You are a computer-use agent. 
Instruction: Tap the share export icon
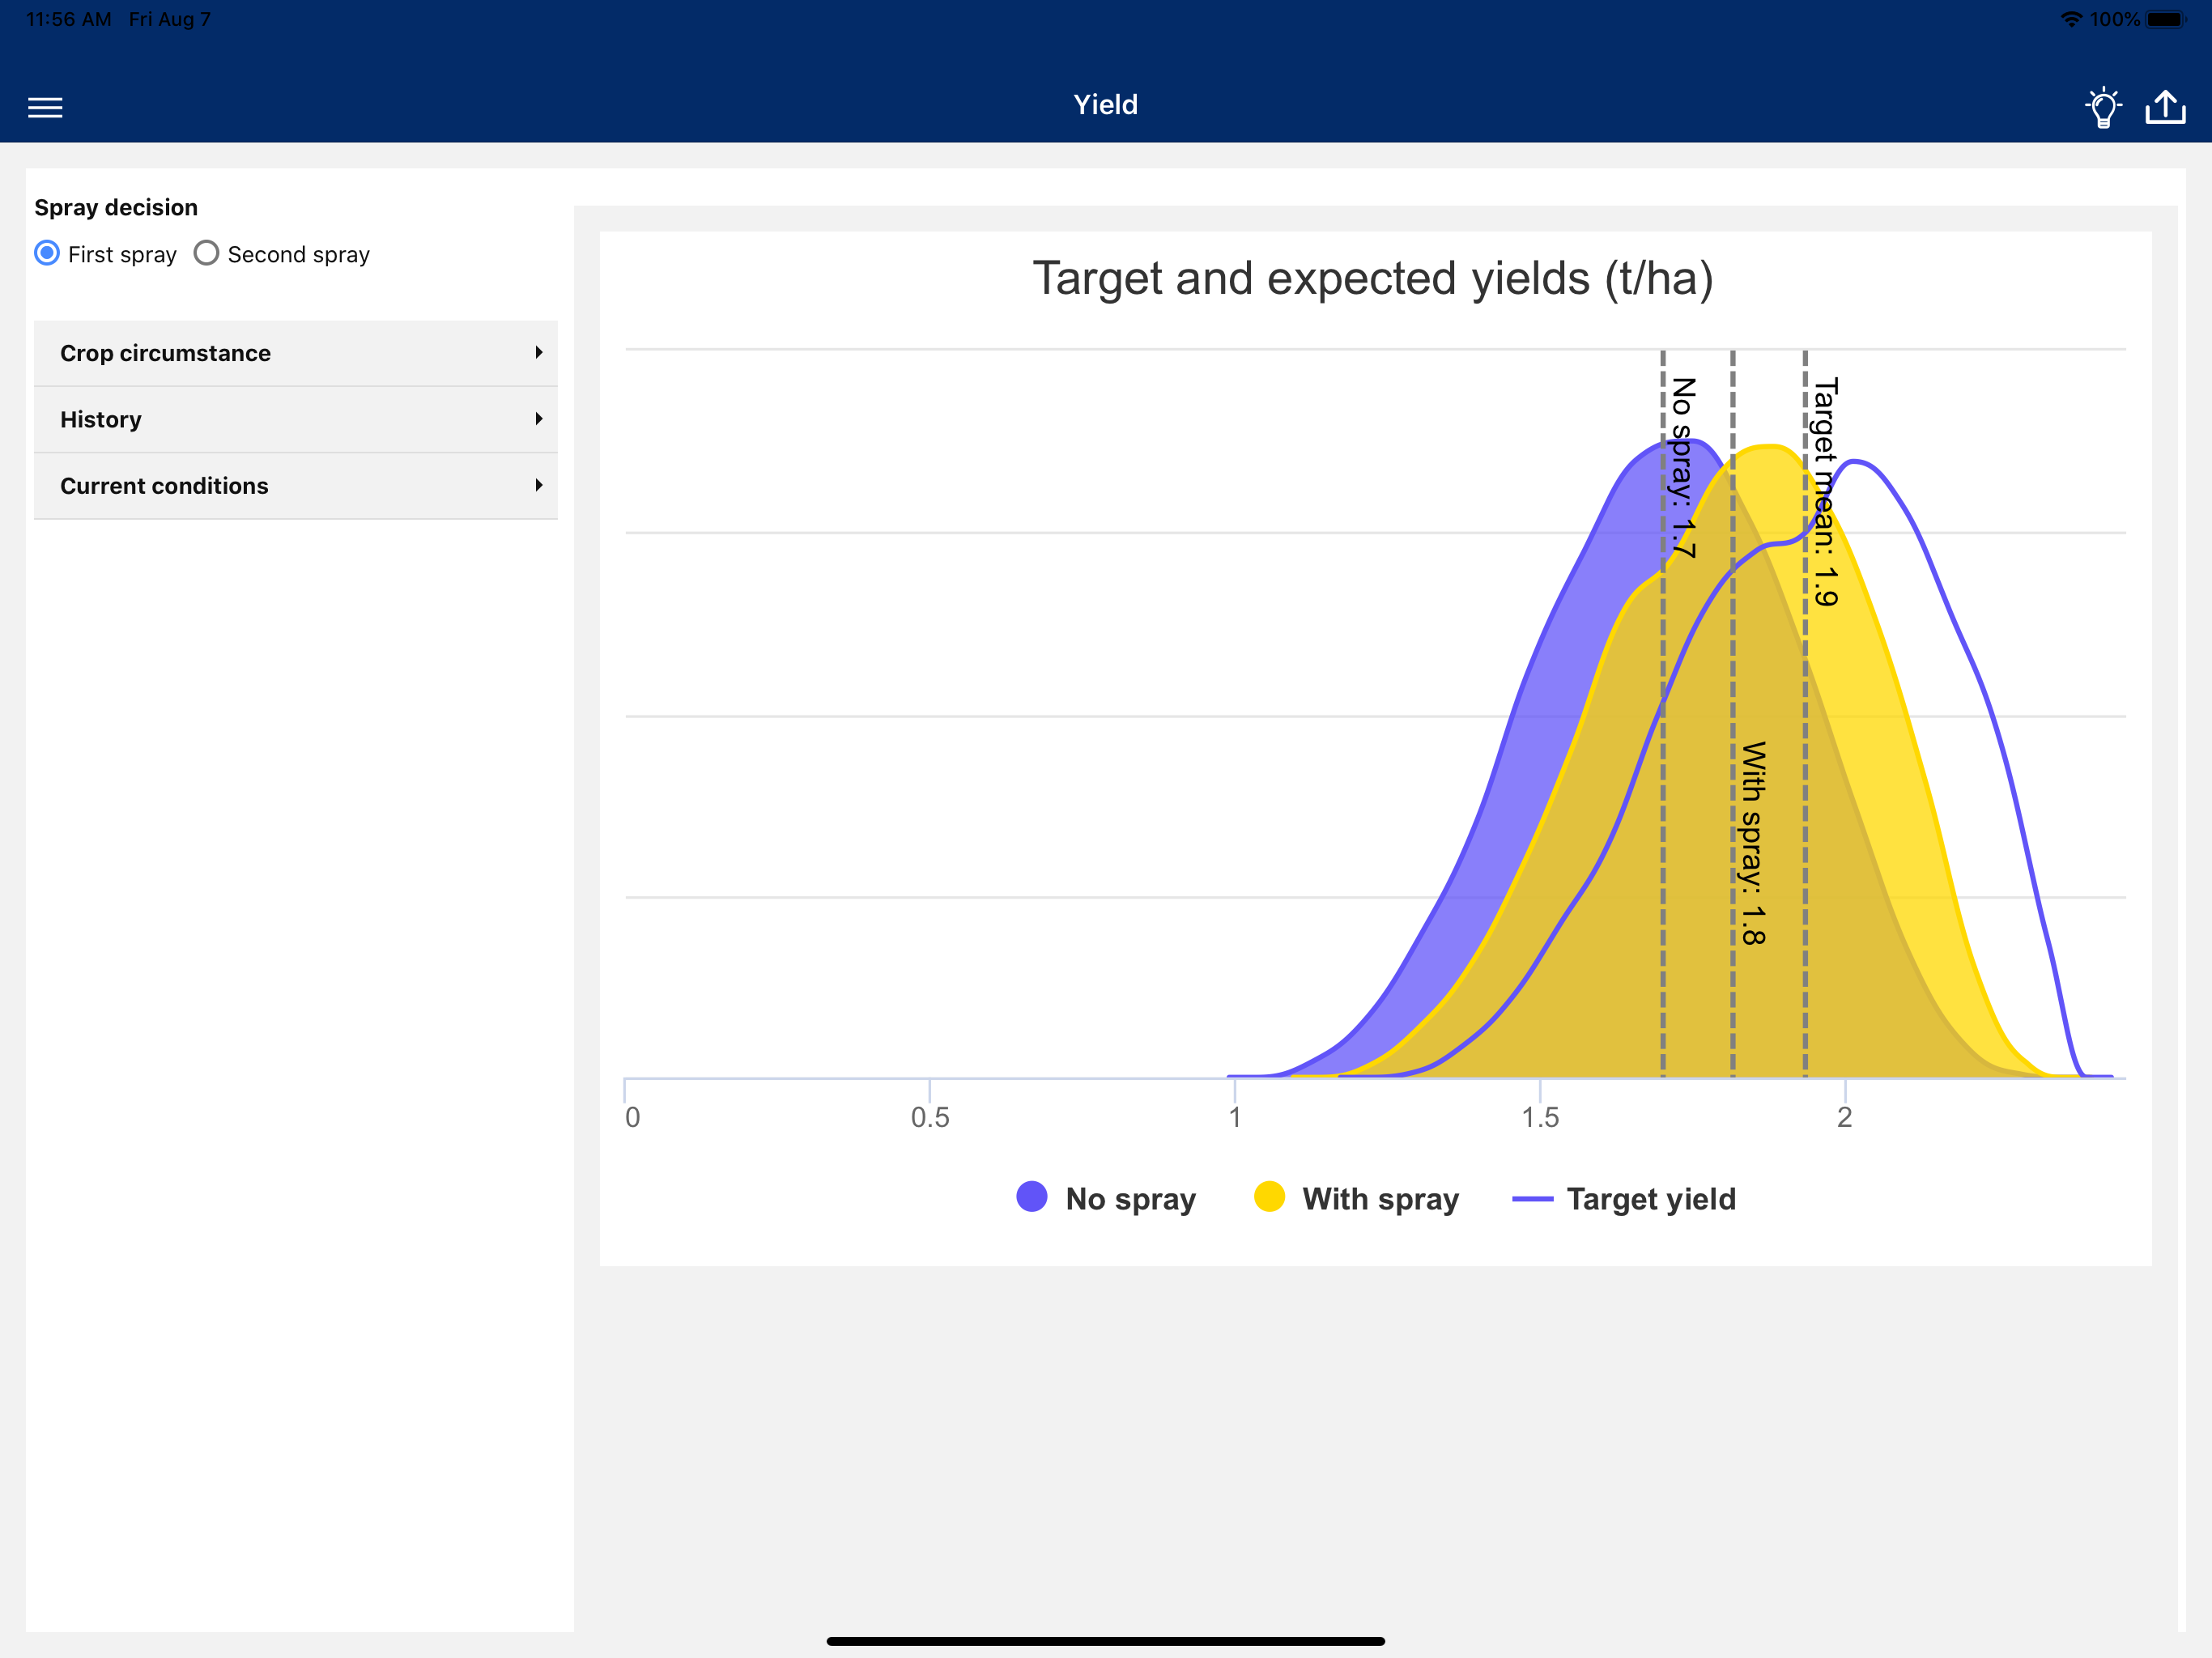click(x=2165, y=107)
